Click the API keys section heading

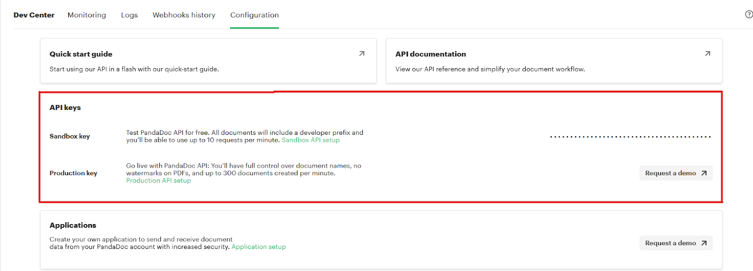[65, 108]
